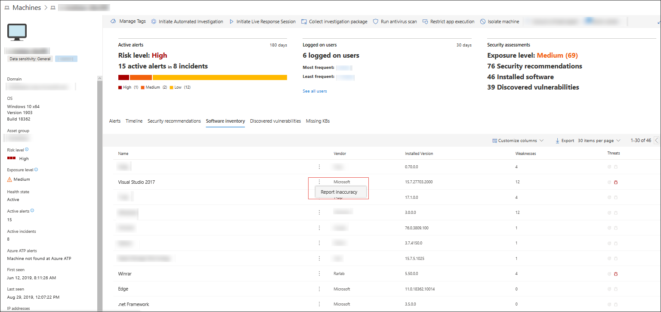Click yellow Low segment of alerts bar
This screenshot has width=661, height=312.
220,77
